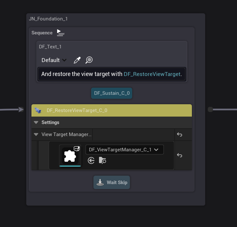Screen dimensions: 237x227
Task: Click the Sequence play-timeline icon
Action: point(61,32)
